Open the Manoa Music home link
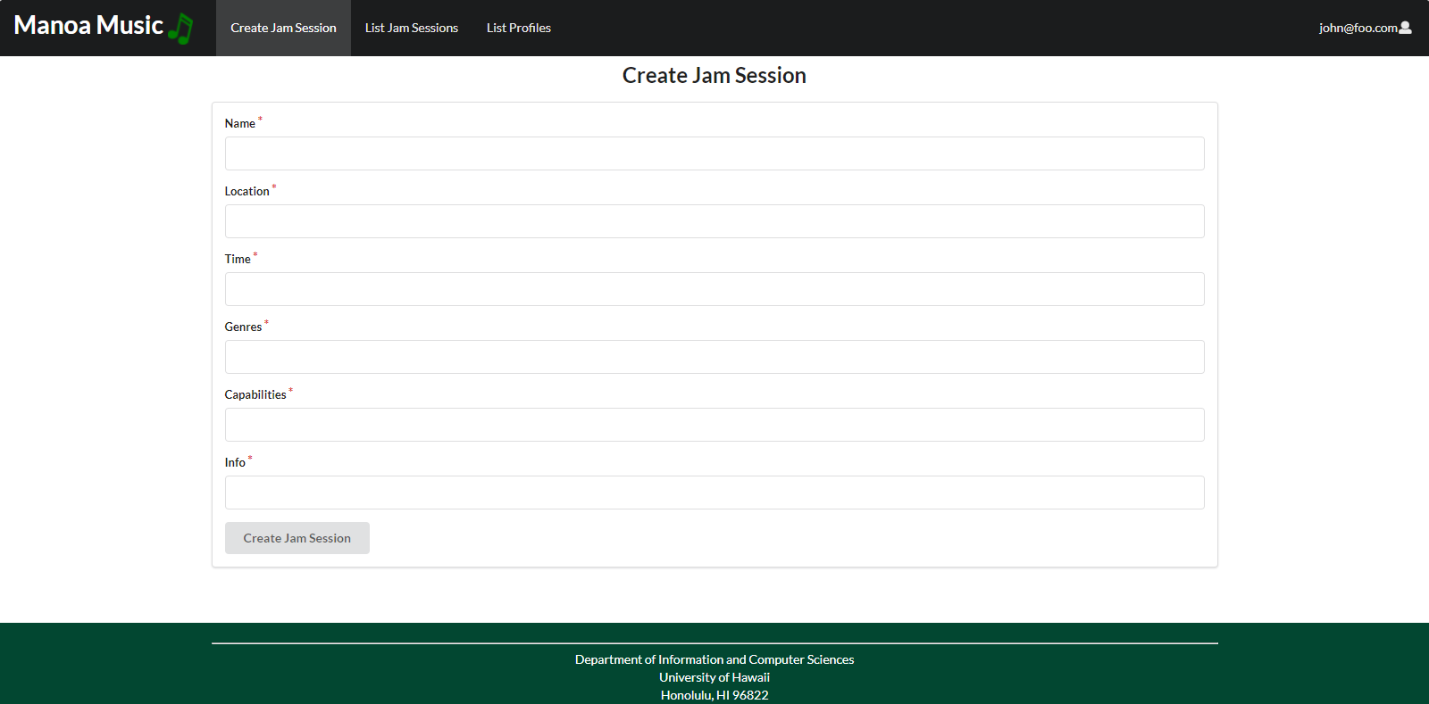This screenshot has height=704, width=1429. [x=104, y=28]
